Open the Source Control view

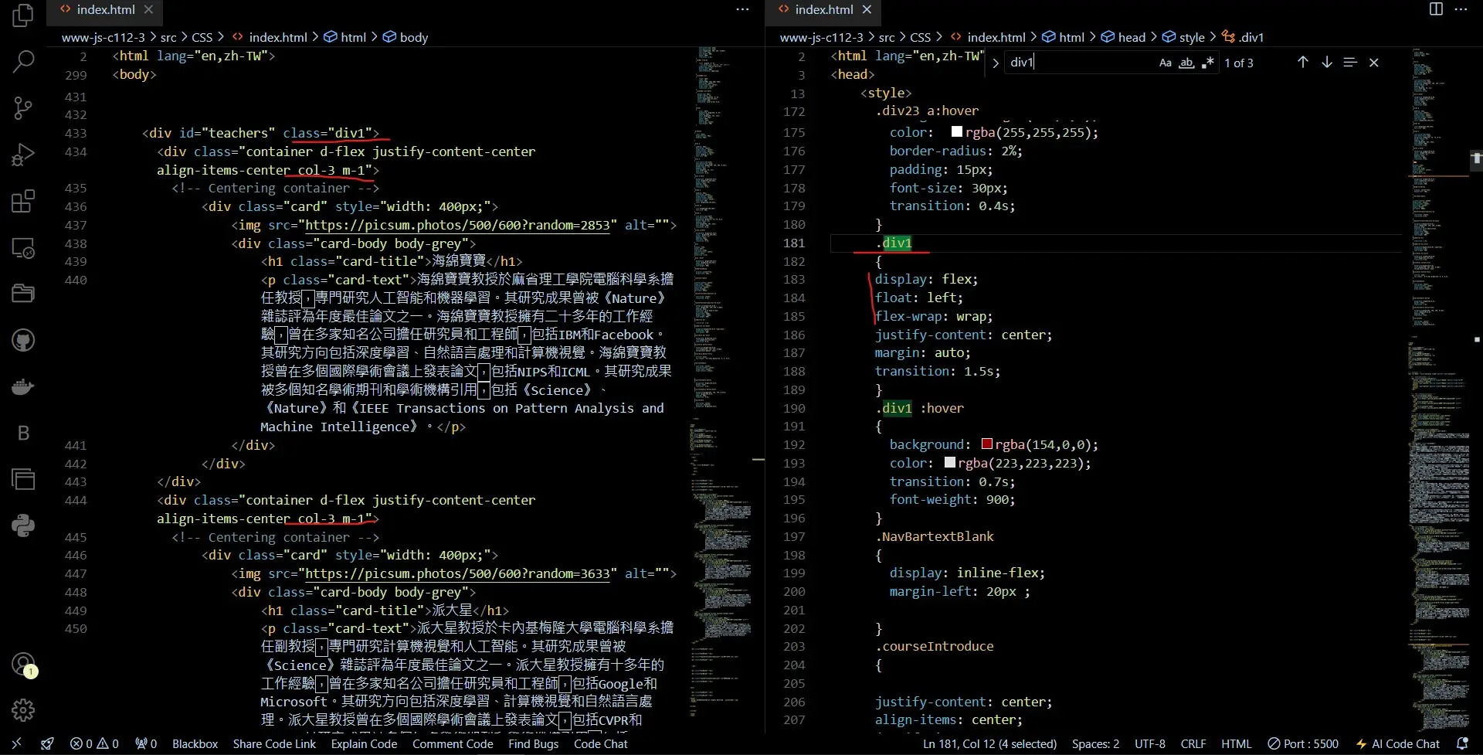23,108
